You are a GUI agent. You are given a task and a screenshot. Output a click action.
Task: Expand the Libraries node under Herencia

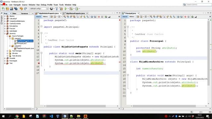[x=7, y=53]
